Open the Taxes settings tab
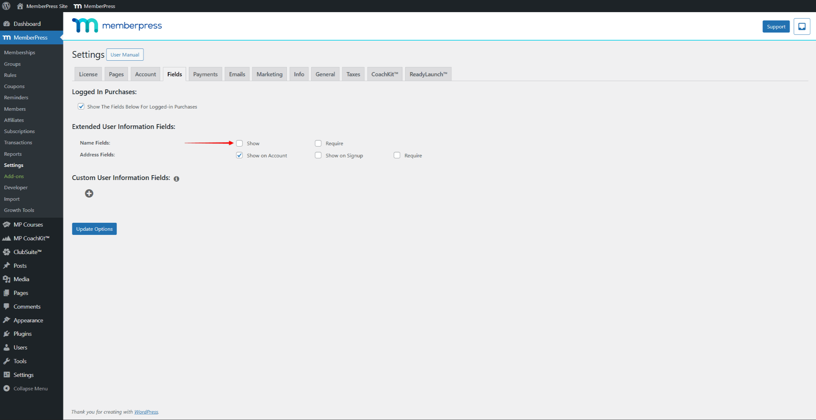The image size is (816, 420). 353,74
